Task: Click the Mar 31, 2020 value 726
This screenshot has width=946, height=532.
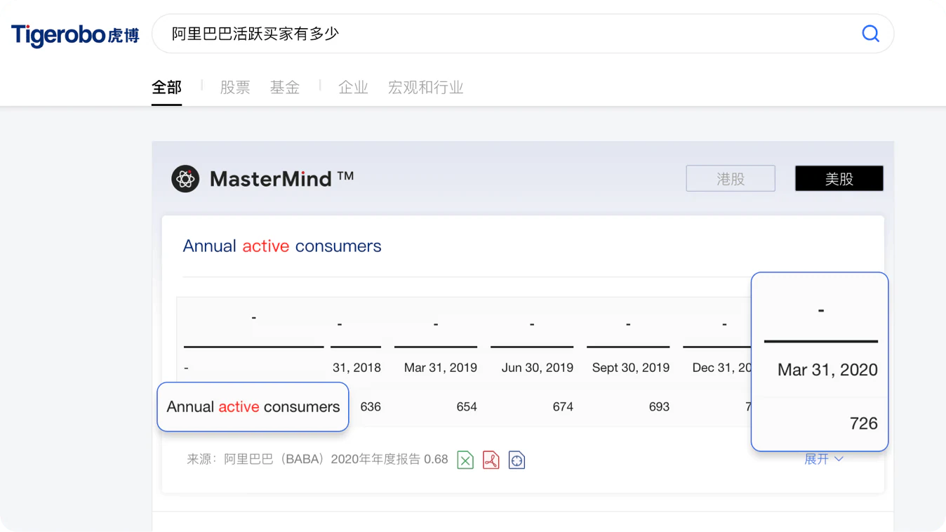Action: click(x=863, y=423)
